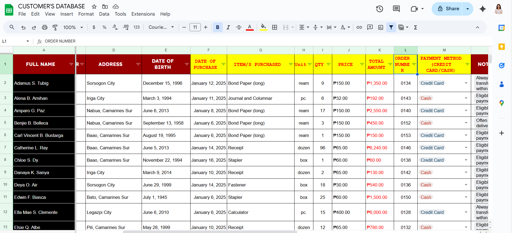
Task: Expand payment method dropdown for Adamus S. Tubig
Action: [x=466, y=83]
